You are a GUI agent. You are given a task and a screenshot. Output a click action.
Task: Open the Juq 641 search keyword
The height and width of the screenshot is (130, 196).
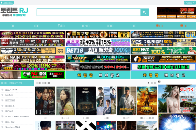[9, 95]
